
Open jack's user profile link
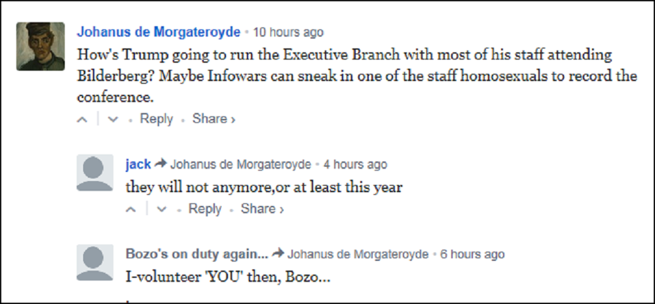138,164
